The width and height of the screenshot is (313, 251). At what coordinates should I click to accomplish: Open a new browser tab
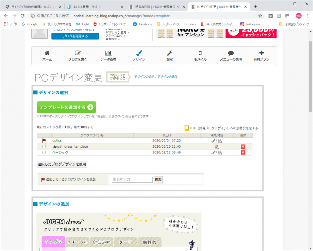point(255,7)
